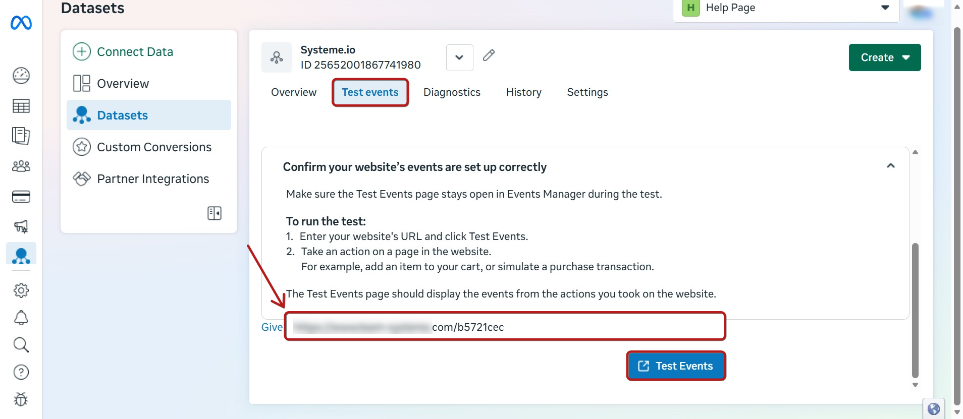Screen dimensions: 963x419
Task: Click the Give feedback link
Action: [x=272, y=327]
